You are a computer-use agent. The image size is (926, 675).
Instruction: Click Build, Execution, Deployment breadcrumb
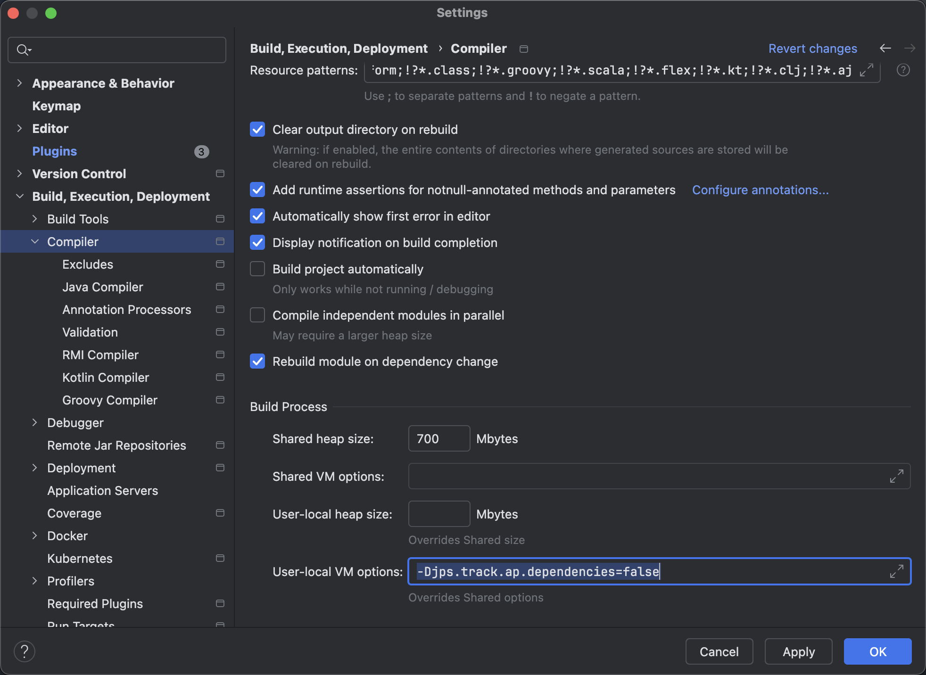339,49
